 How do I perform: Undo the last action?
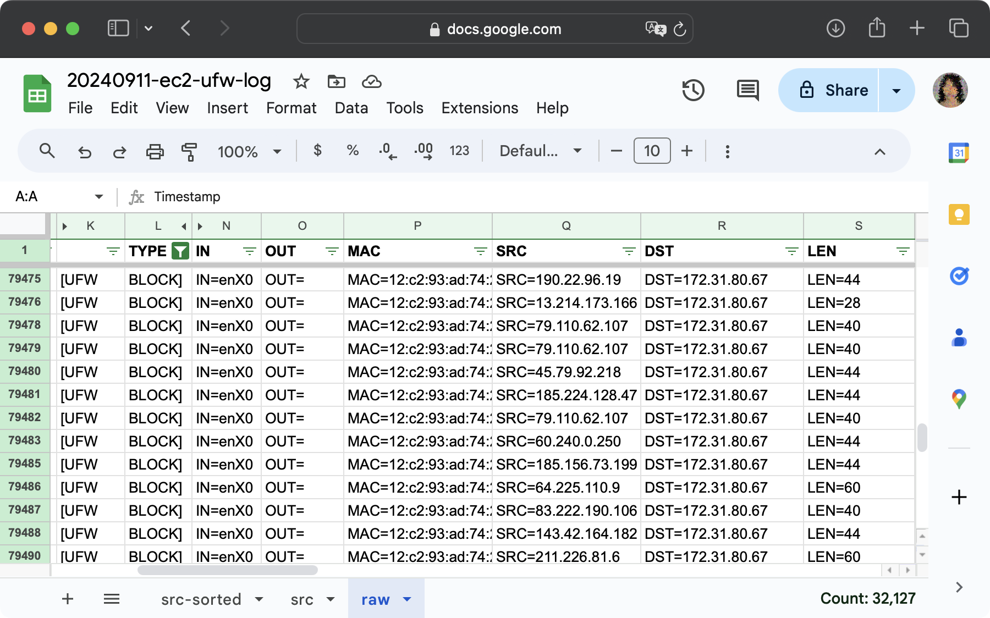coord(84,151)
